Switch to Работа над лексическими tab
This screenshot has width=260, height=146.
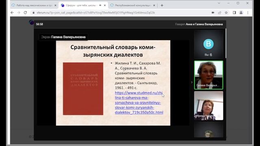tap(34, 5)
